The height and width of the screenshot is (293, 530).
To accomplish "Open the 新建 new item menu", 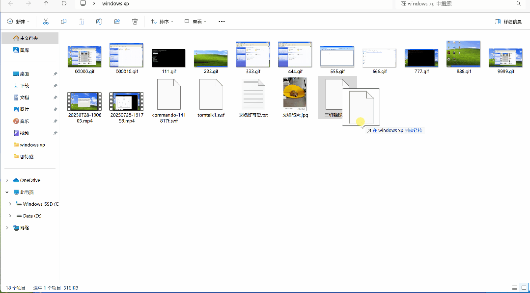I will click(x=18, y=21).
